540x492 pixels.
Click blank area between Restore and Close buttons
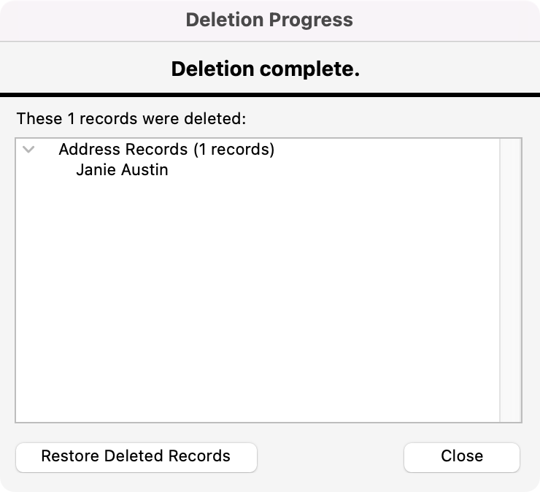(330, 457)
